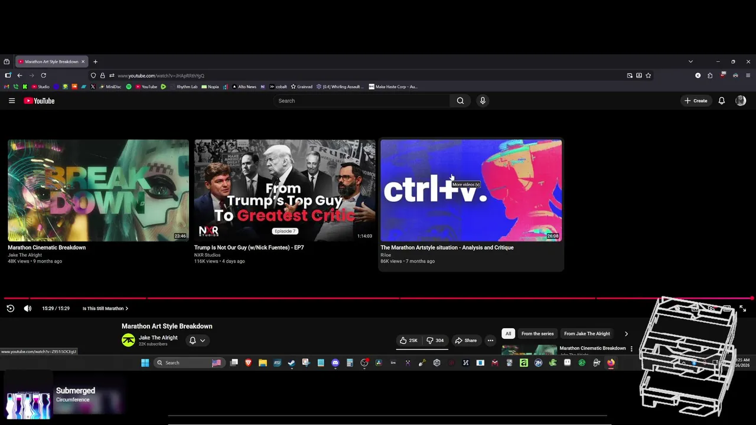Open the browser extensions puzzle icon
This screenshot has width=756, height=425.
(x=710, y=76)
